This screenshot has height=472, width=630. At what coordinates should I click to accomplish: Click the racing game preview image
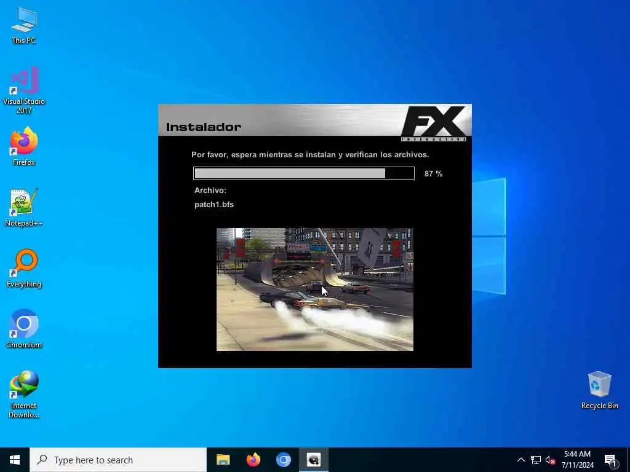(314, 289)
